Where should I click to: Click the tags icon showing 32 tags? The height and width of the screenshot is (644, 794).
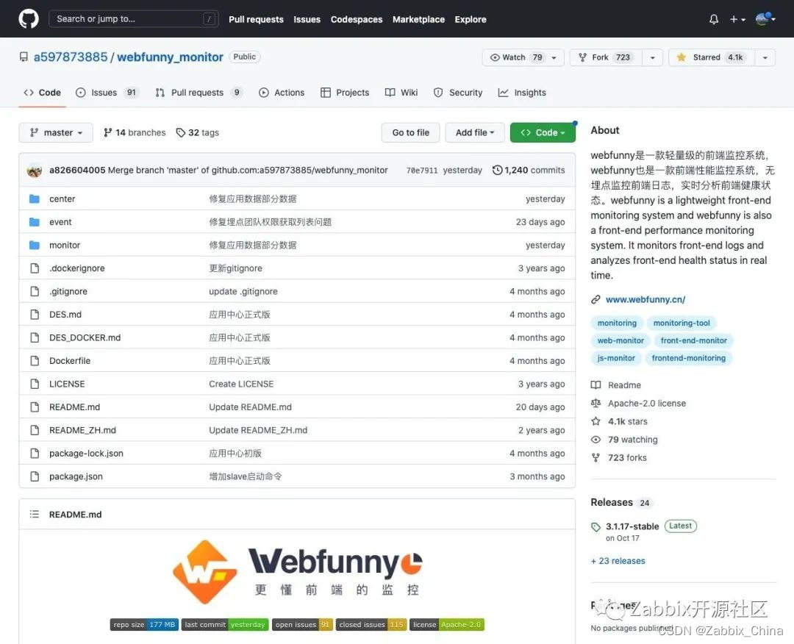[x=180, y=132]
